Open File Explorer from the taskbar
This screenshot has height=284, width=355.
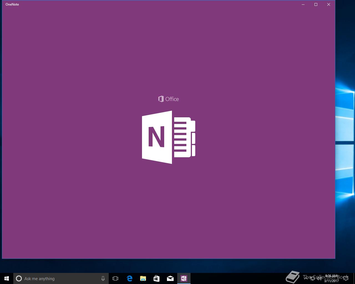coord(143,278)
